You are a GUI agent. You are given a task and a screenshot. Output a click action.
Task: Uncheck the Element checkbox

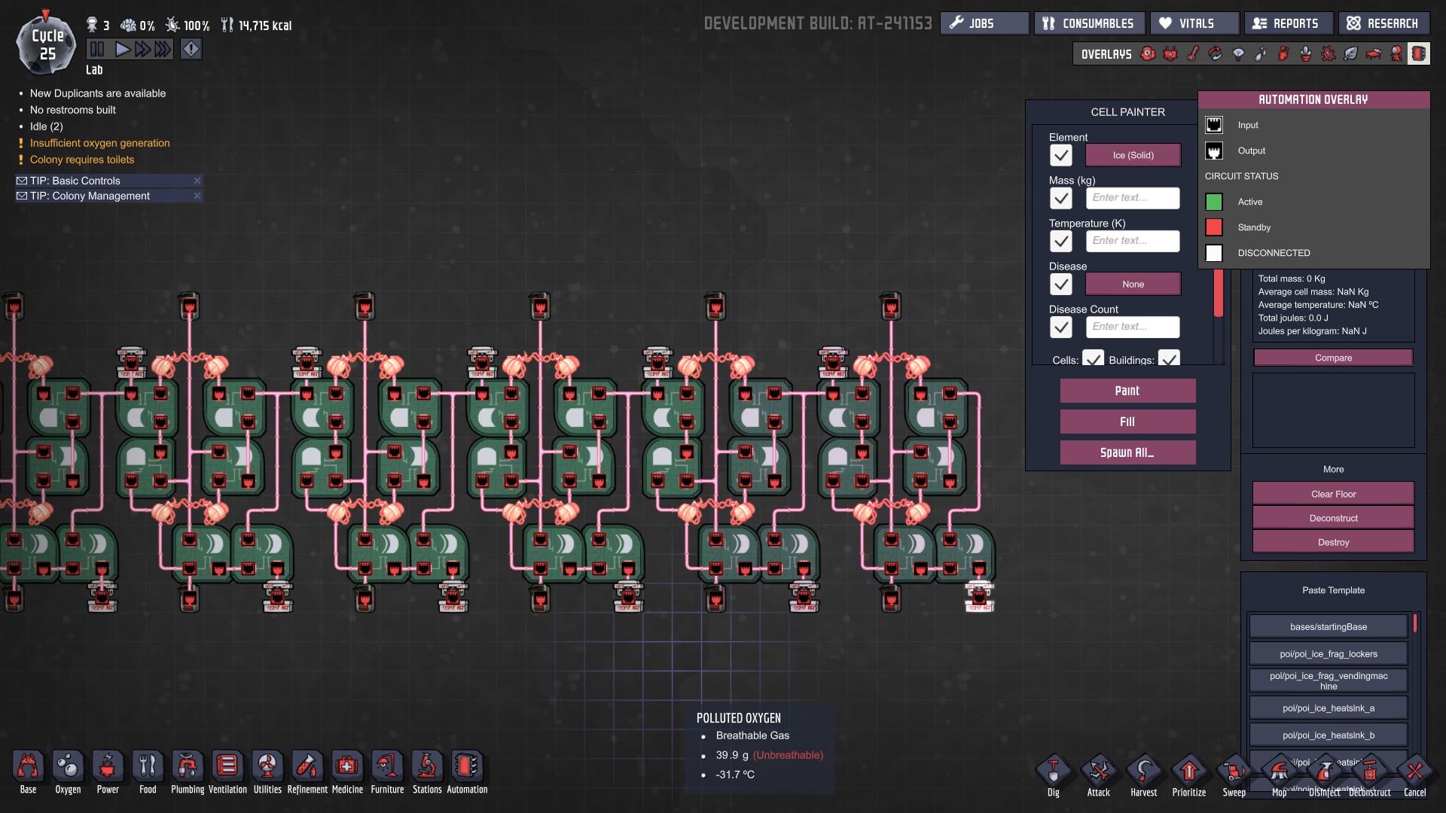1061,156
